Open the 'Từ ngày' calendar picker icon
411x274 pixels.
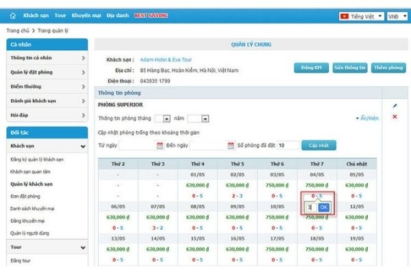click(x=160, y=145)
